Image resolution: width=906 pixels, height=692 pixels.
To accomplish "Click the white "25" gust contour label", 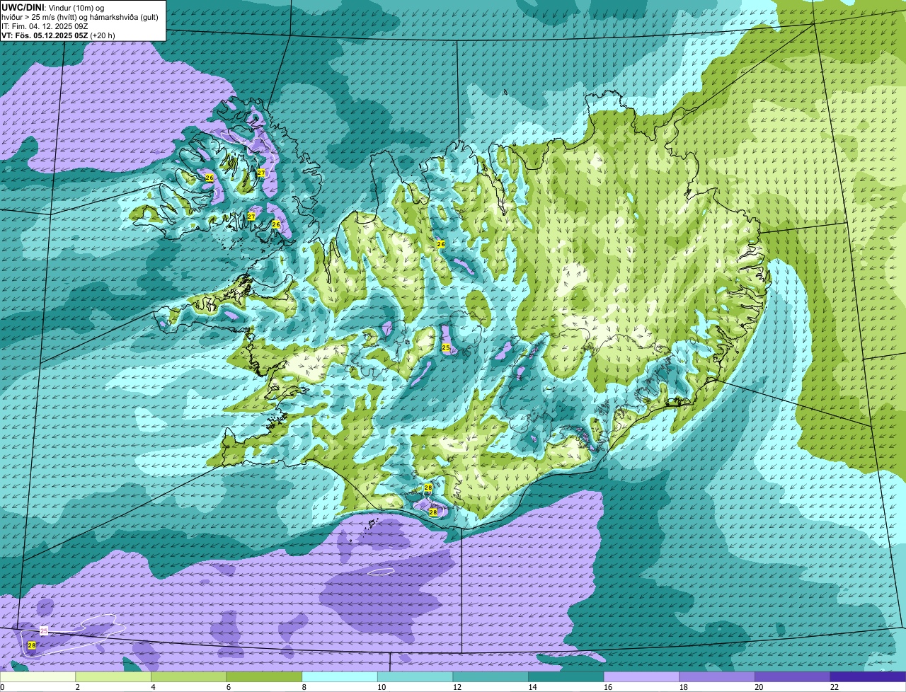I will coord(44,630).
